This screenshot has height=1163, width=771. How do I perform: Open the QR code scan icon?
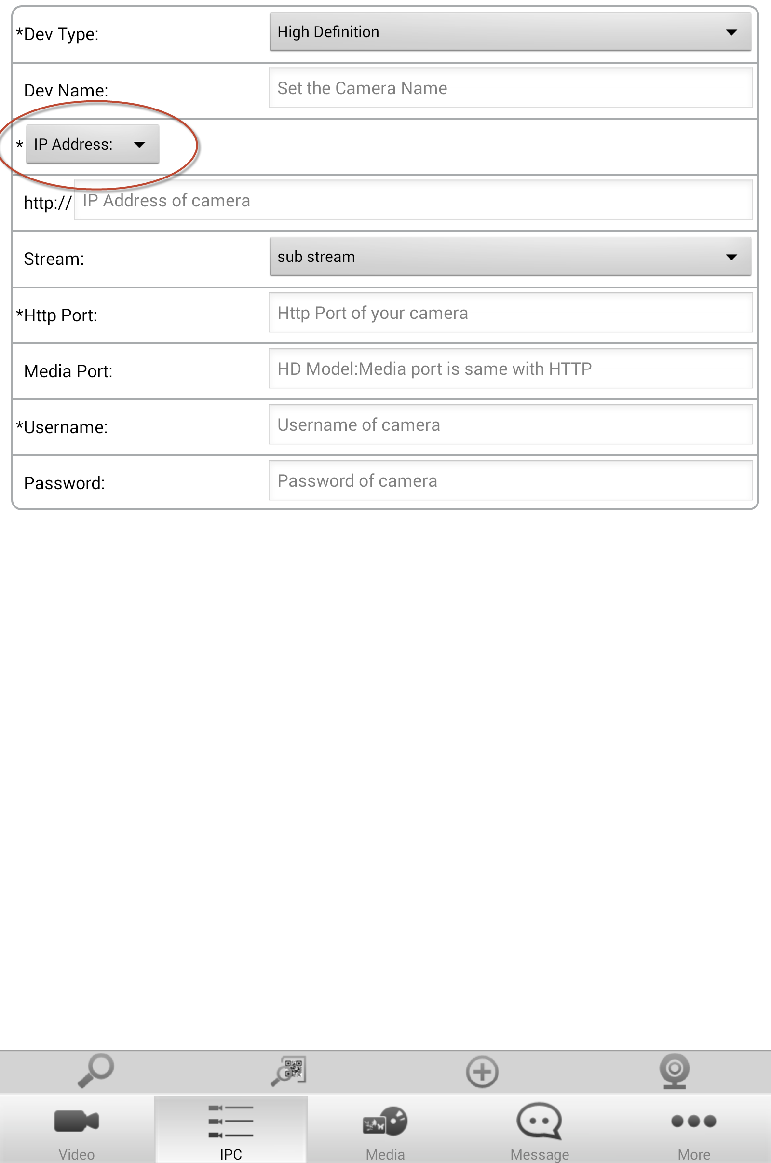[x=289, y=1070]
